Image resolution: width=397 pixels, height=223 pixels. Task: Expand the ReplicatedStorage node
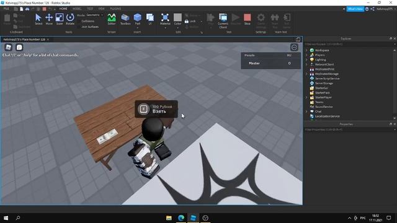[x=306, y=74]
